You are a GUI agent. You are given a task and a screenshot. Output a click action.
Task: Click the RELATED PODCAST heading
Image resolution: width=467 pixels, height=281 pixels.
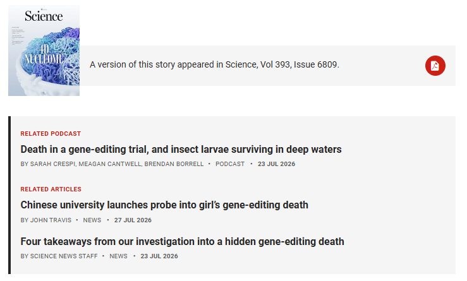pyautogui.click(x=51, y=134)
